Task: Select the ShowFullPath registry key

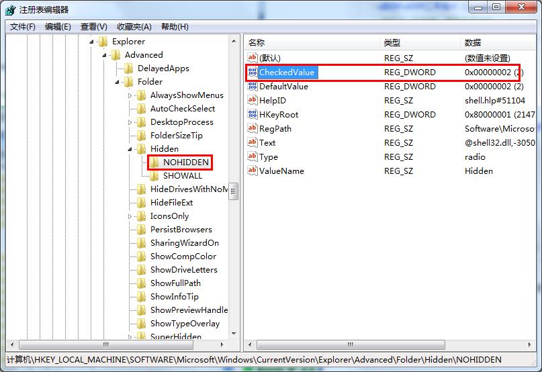Action: (175, 283)
